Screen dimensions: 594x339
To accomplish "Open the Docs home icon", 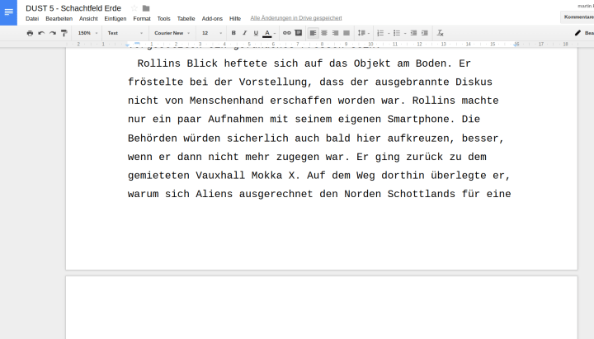I will 8,12.
